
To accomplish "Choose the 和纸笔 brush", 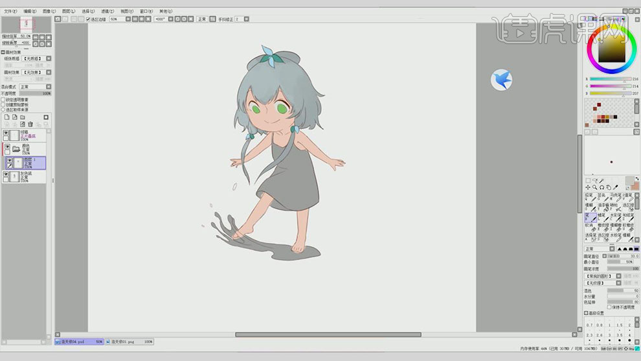I will click(628, 217).
